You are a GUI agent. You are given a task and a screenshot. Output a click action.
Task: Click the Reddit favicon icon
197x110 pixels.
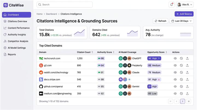[41, 73]
